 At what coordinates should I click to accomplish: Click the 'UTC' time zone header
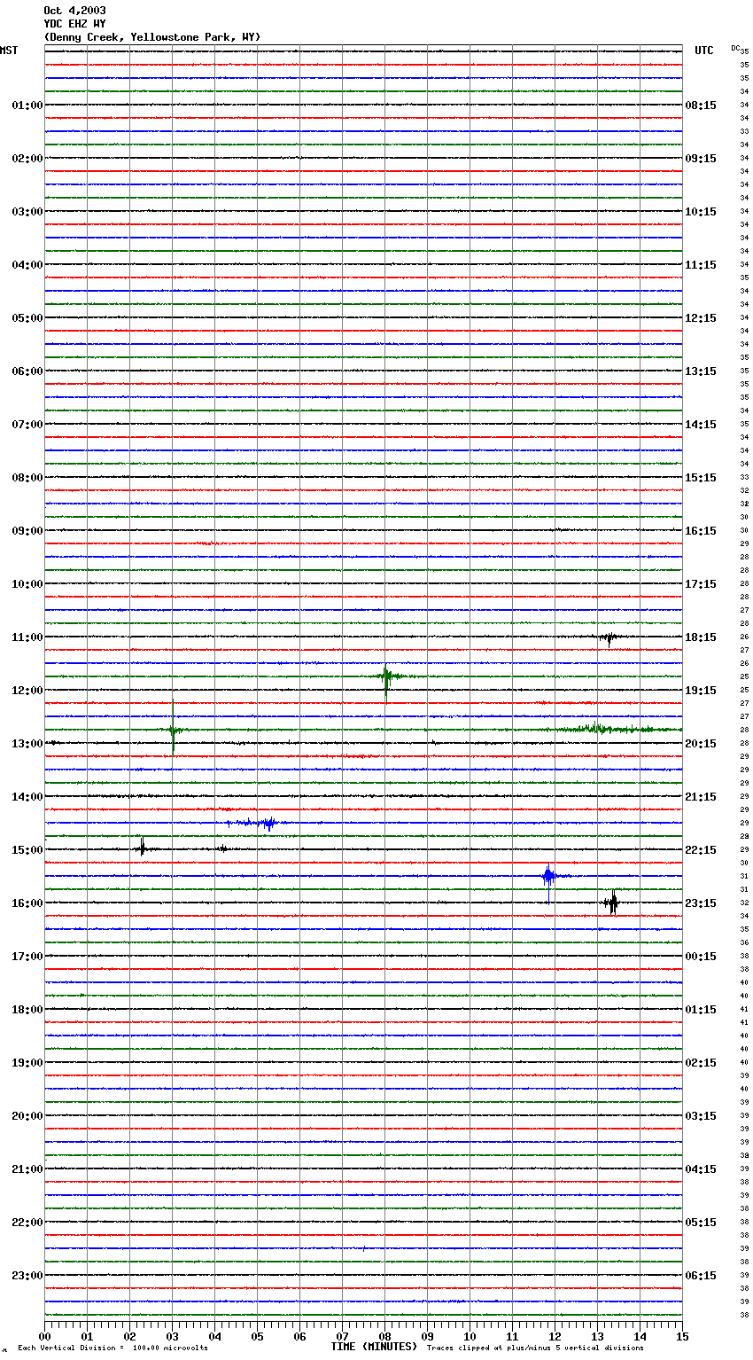click(x=704, y=51)
